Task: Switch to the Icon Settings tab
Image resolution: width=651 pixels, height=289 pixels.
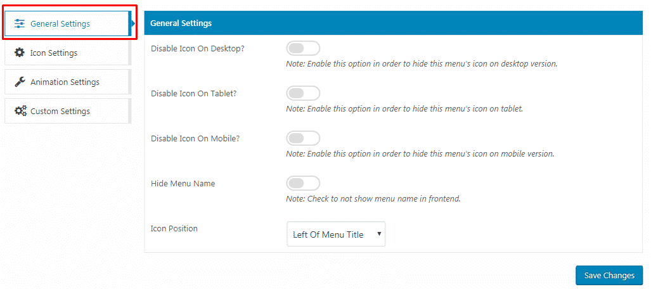Action: click(67, 53)
